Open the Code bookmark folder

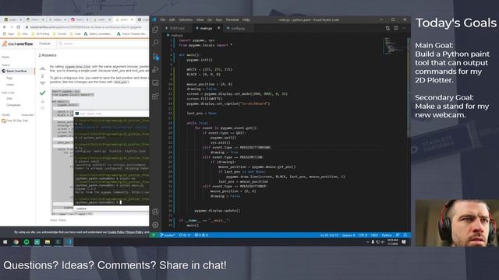coord(75,33)
